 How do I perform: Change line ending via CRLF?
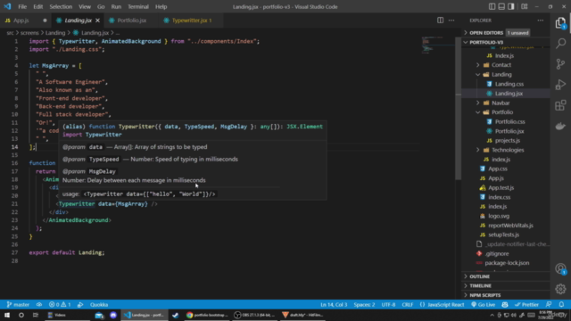pyautogui.click(x=407, y=305)
